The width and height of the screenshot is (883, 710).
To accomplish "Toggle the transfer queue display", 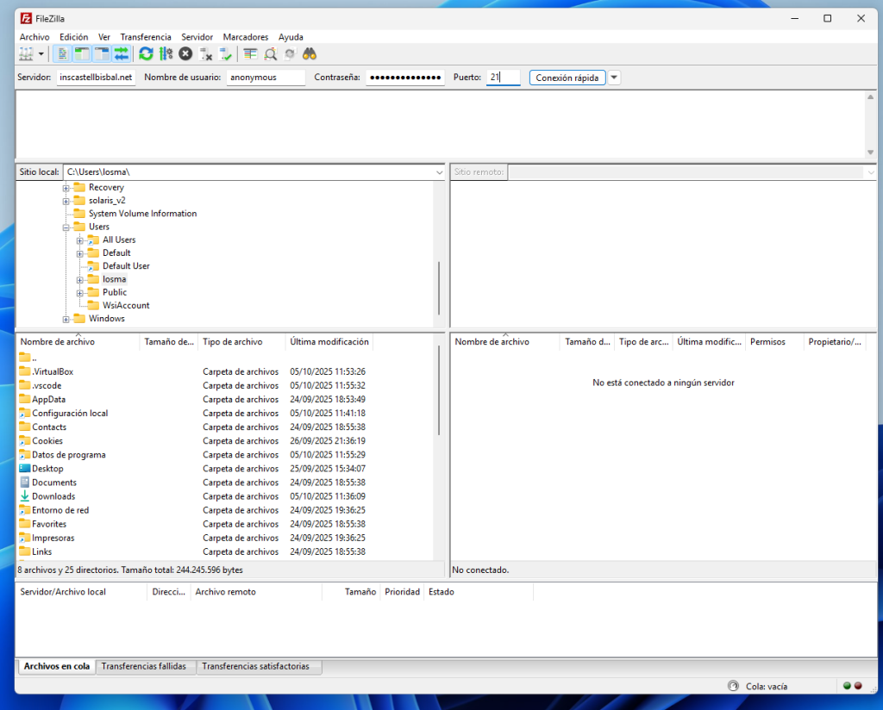I will click(122, 54).
